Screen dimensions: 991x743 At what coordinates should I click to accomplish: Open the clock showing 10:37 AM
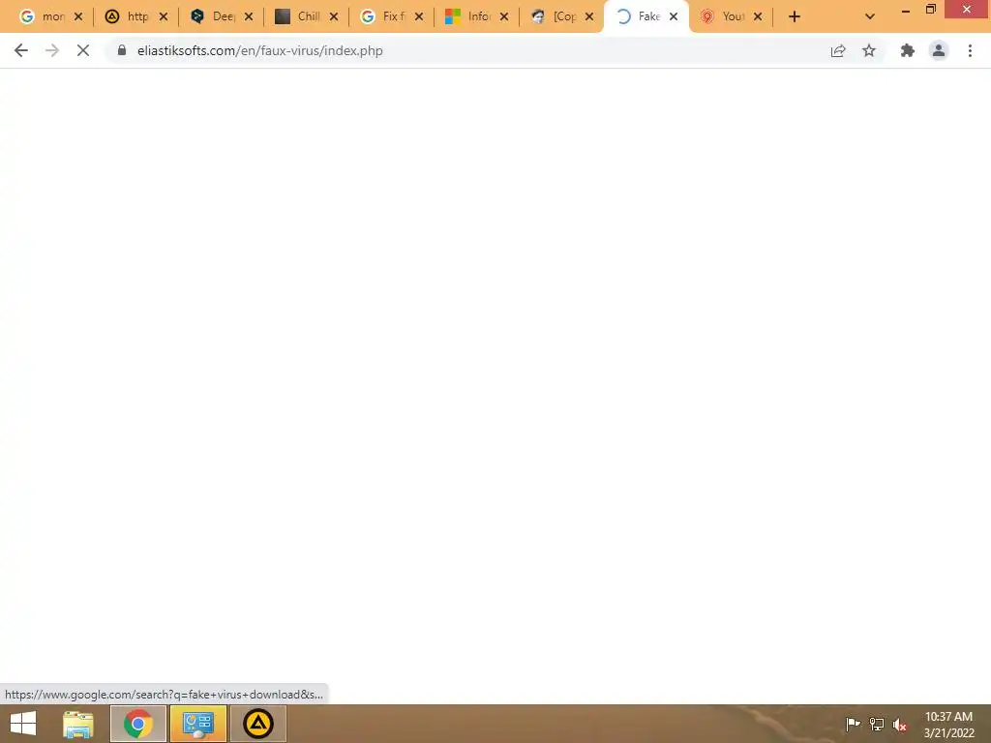click(x=948, y=724)
